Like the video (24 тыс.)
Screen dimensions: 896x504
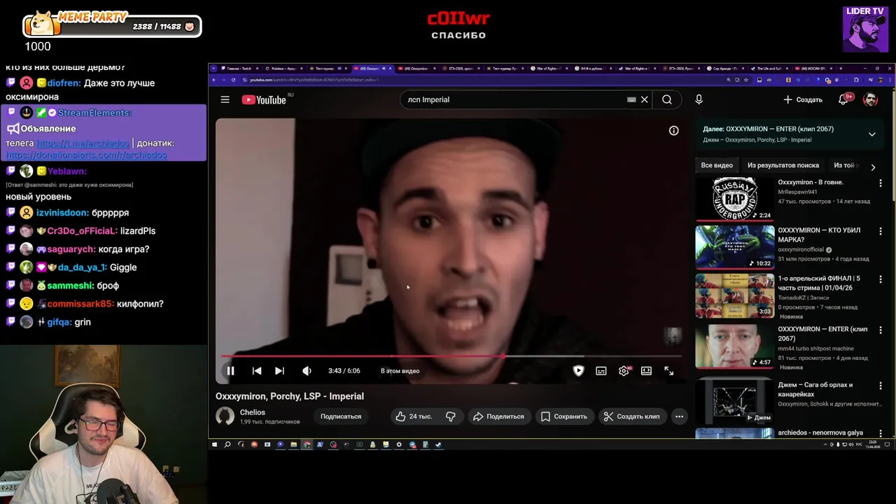(x=414, y=416)
